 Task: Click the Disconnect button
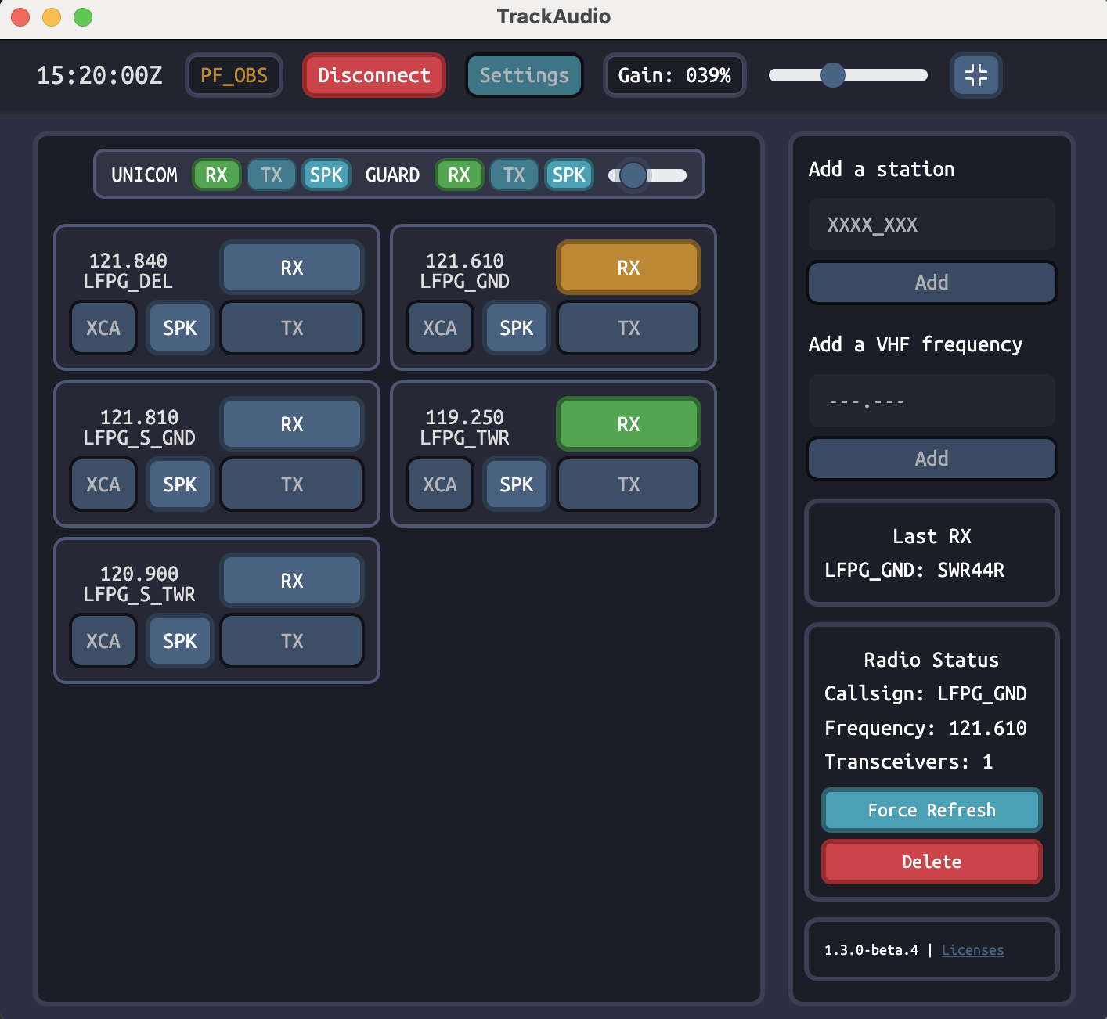[x=374, y=75]
